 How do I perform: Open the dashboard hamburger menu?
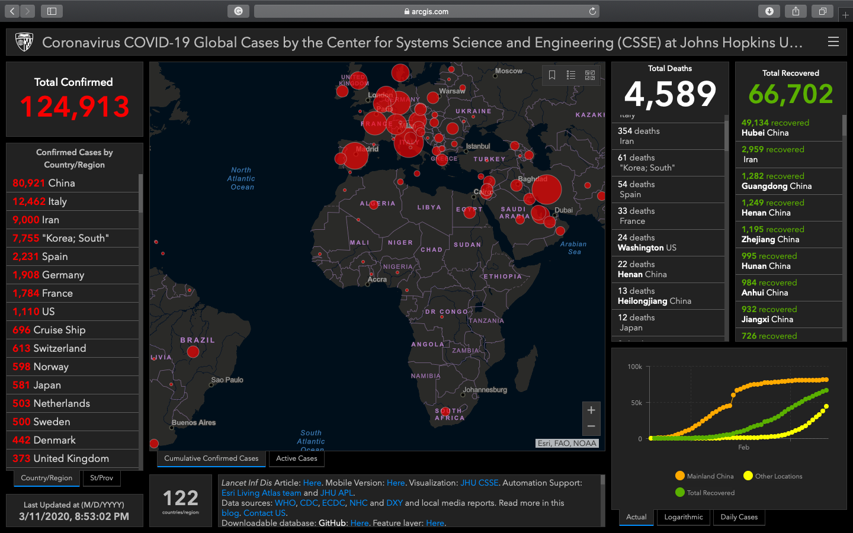pos(833,41)
